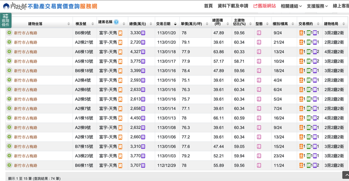Screen dimensions: 349x181
Task: Click orange 土 land icon in B6棟9號 row
Action: coord(301,33)
